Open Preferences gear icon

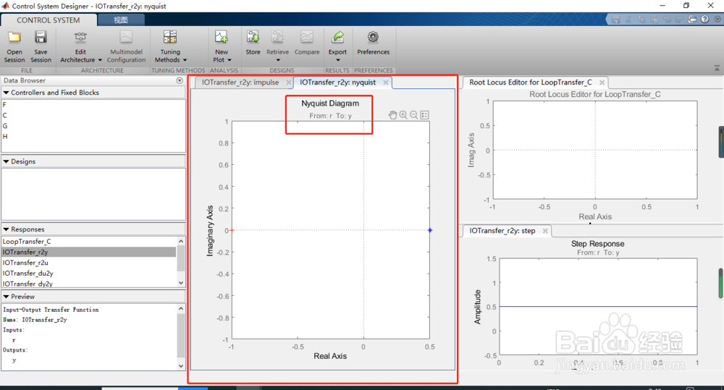pos(373,38)
